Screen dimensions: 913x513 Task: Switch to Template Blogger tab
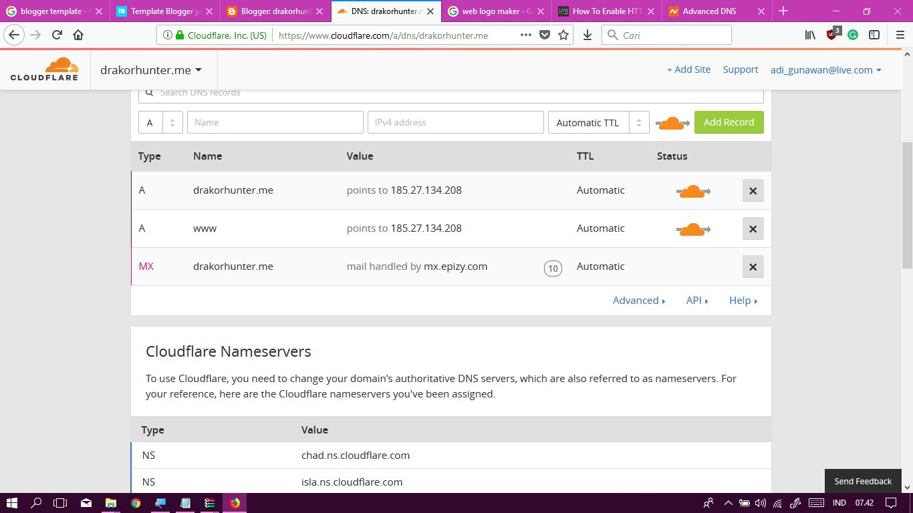click(x=164, y=11)
